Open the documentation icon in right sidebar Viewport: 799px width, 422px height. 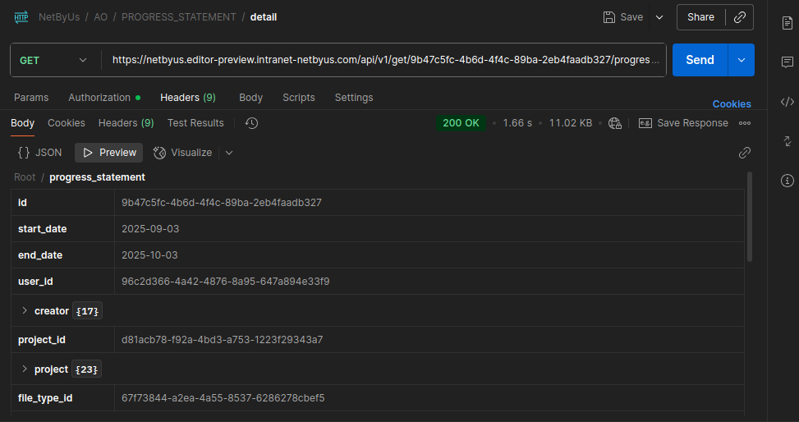788,23
